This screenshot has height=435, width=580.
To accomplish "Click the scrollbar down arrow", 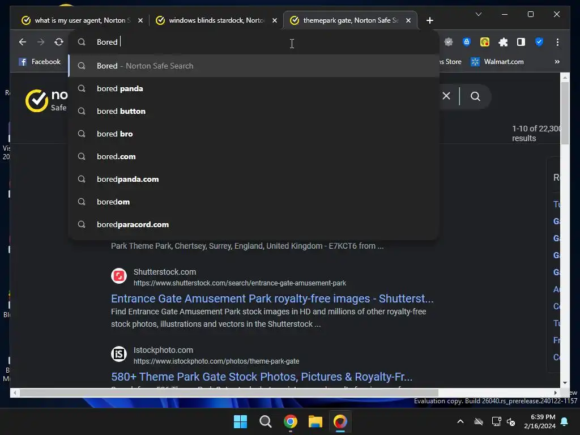I will coord(565,383).
